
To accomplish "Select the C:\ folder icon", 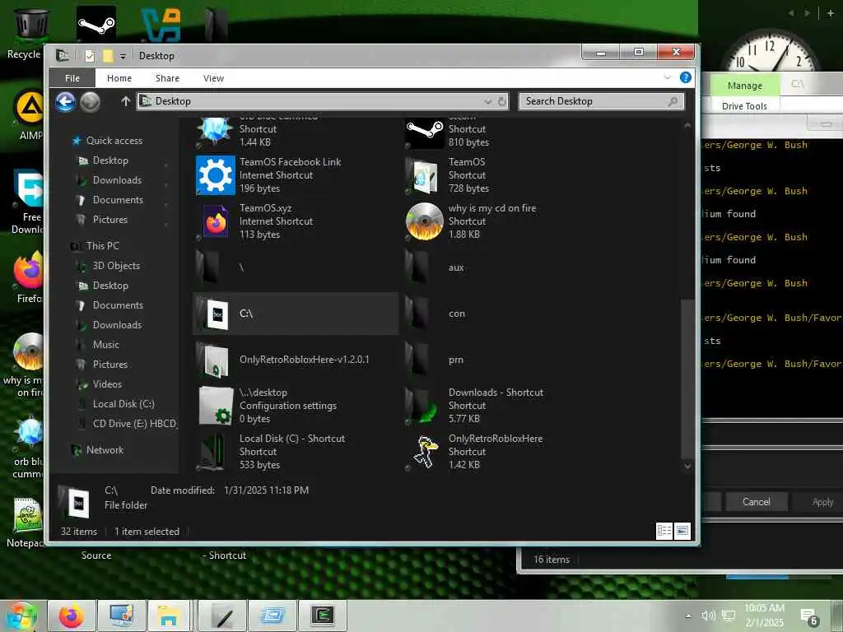I will pos(215,314).
